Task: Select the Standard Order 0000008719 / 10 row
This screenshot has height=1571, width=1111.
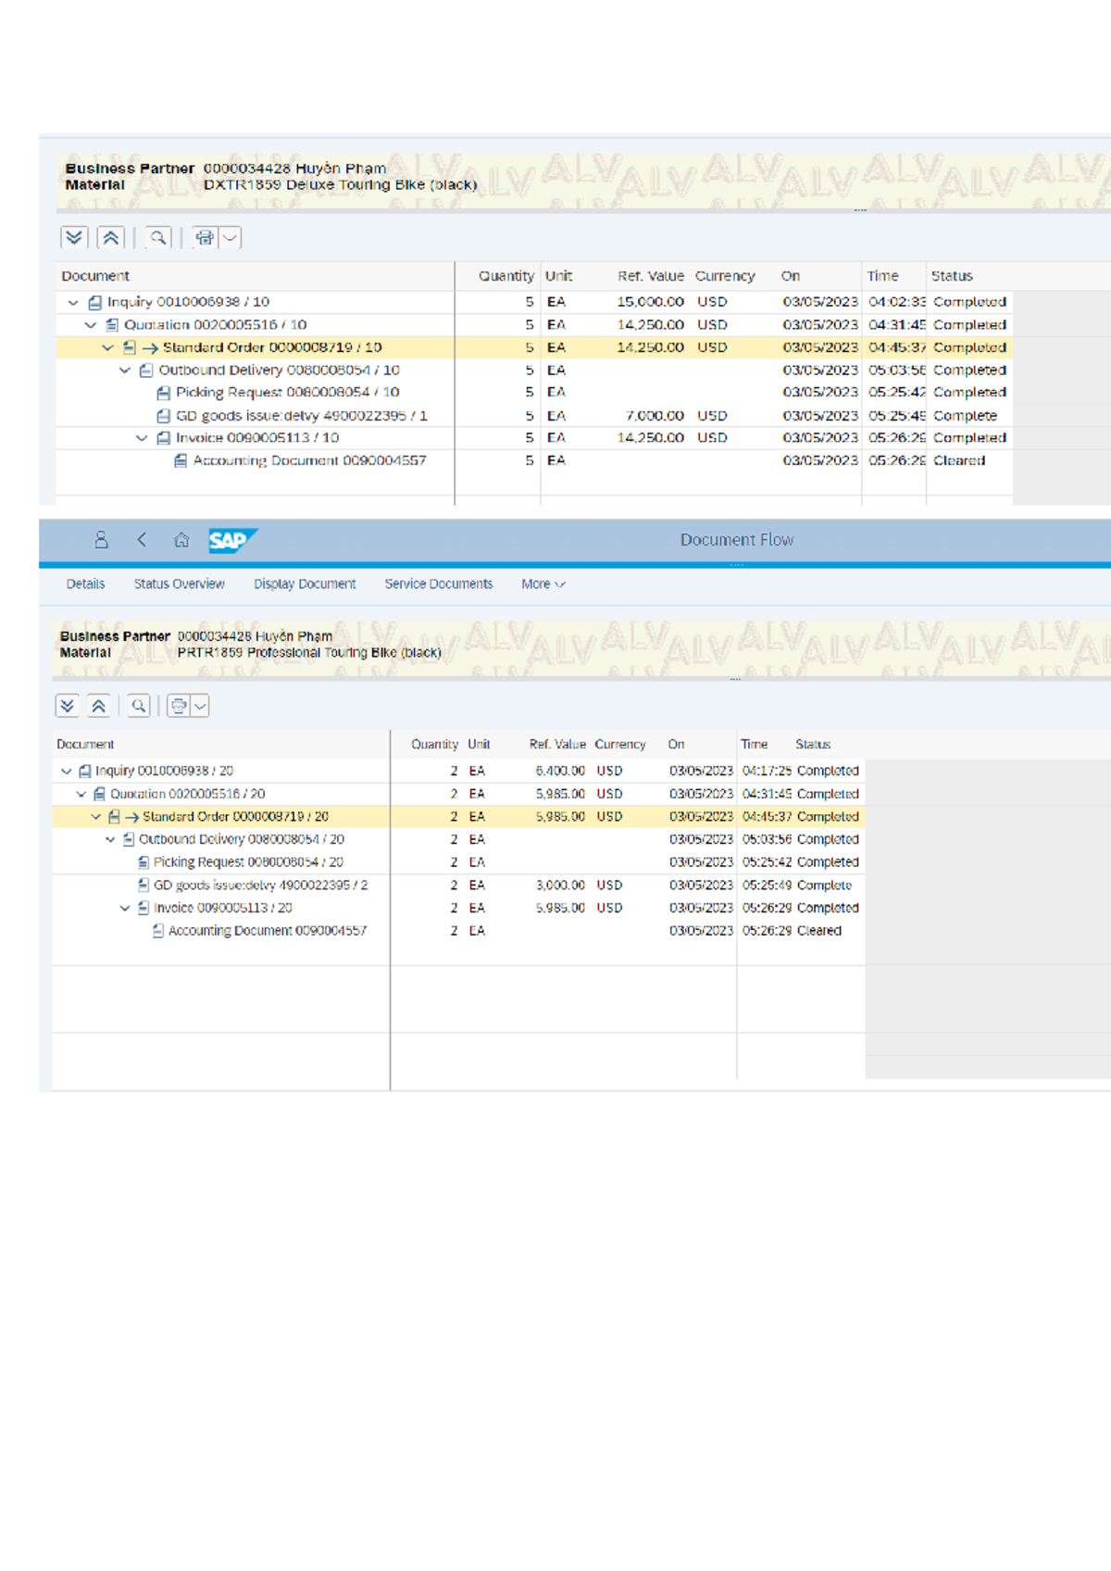Action: [x=534, y=347]
